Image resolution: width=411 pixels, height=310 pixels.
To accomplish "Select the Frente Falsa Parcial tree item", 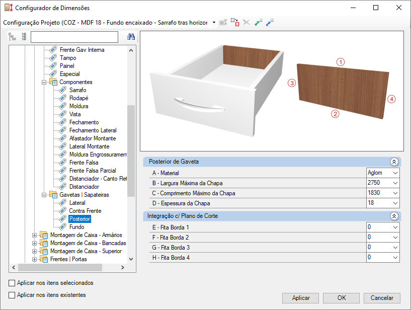I will coord(93,171).
